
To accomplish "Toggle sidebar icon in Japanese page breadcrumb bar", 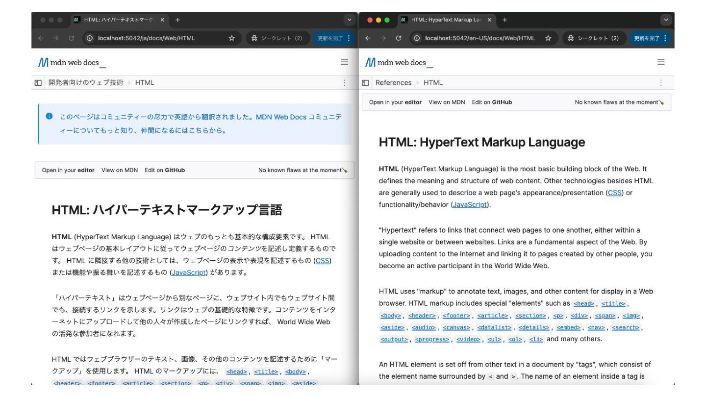I will (x=38, y=83).
